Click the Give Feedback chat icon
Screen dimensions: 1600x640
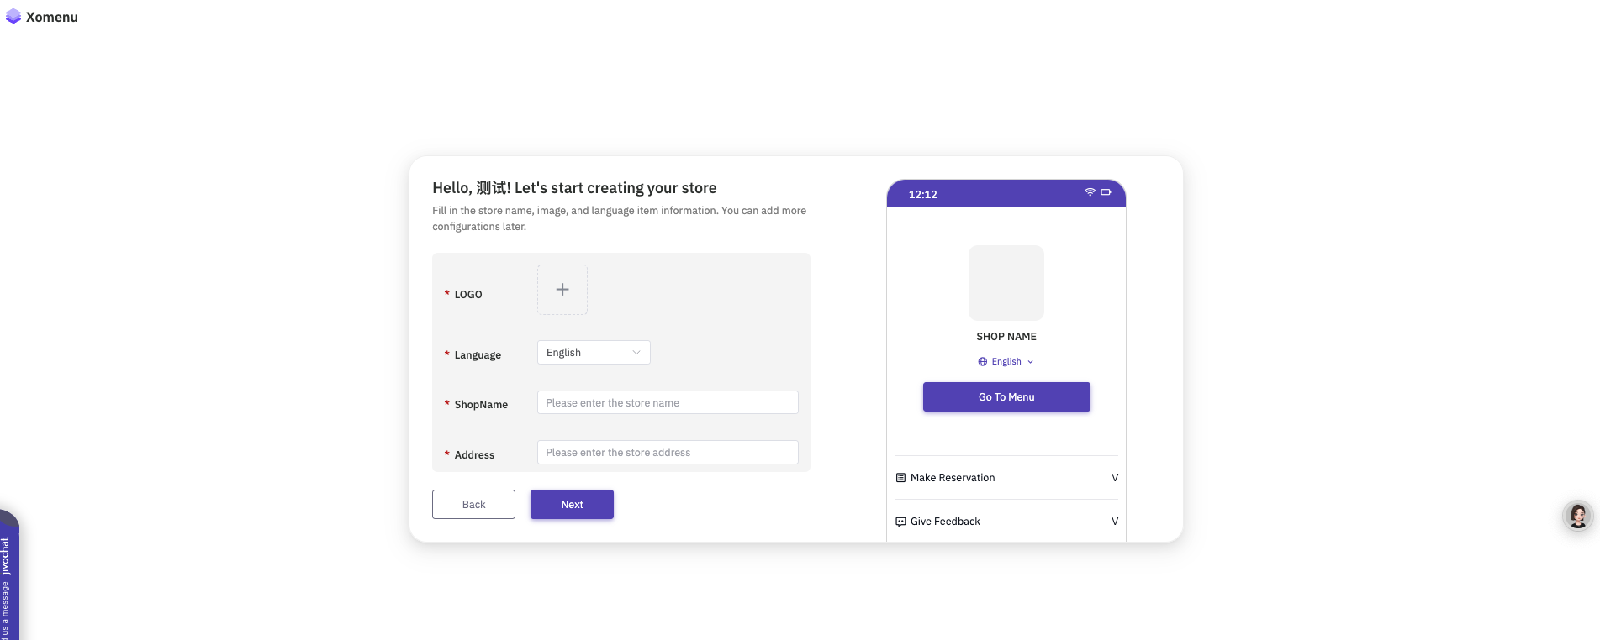(900, 522)
